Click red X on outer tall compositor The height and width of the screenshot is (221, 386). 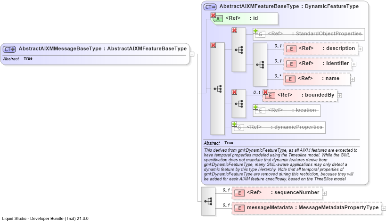213,45
